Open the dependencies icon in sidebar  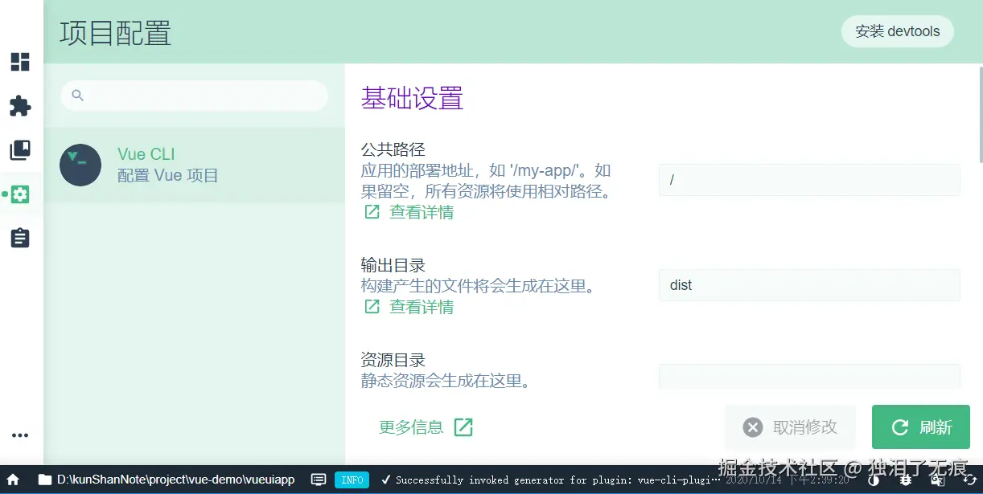[20, 150]
